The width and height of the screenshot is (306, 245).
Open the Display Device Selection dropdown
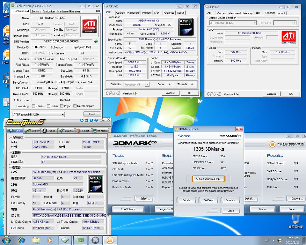(233, 23)
